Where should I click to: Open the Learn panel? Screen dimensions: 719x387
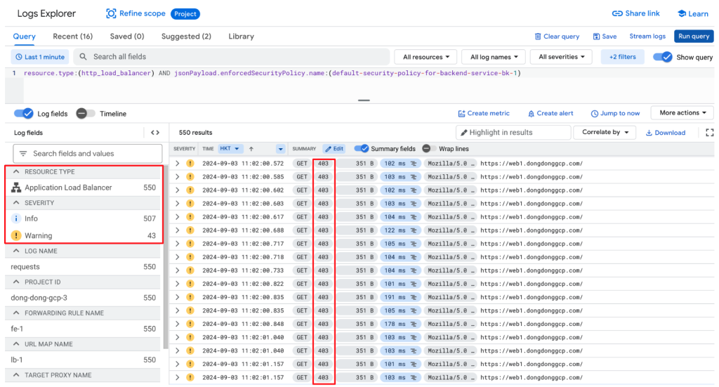pyautogui.click(x=693, y=14)
